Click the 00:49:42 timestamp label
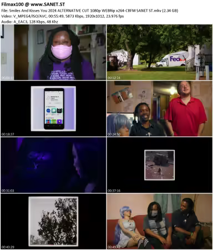The width and height of the screenshot is (213, 250). [114, 247]
